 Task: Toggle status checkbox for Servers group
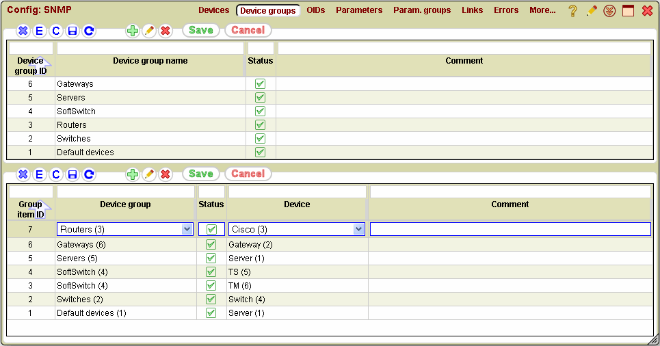260,98
